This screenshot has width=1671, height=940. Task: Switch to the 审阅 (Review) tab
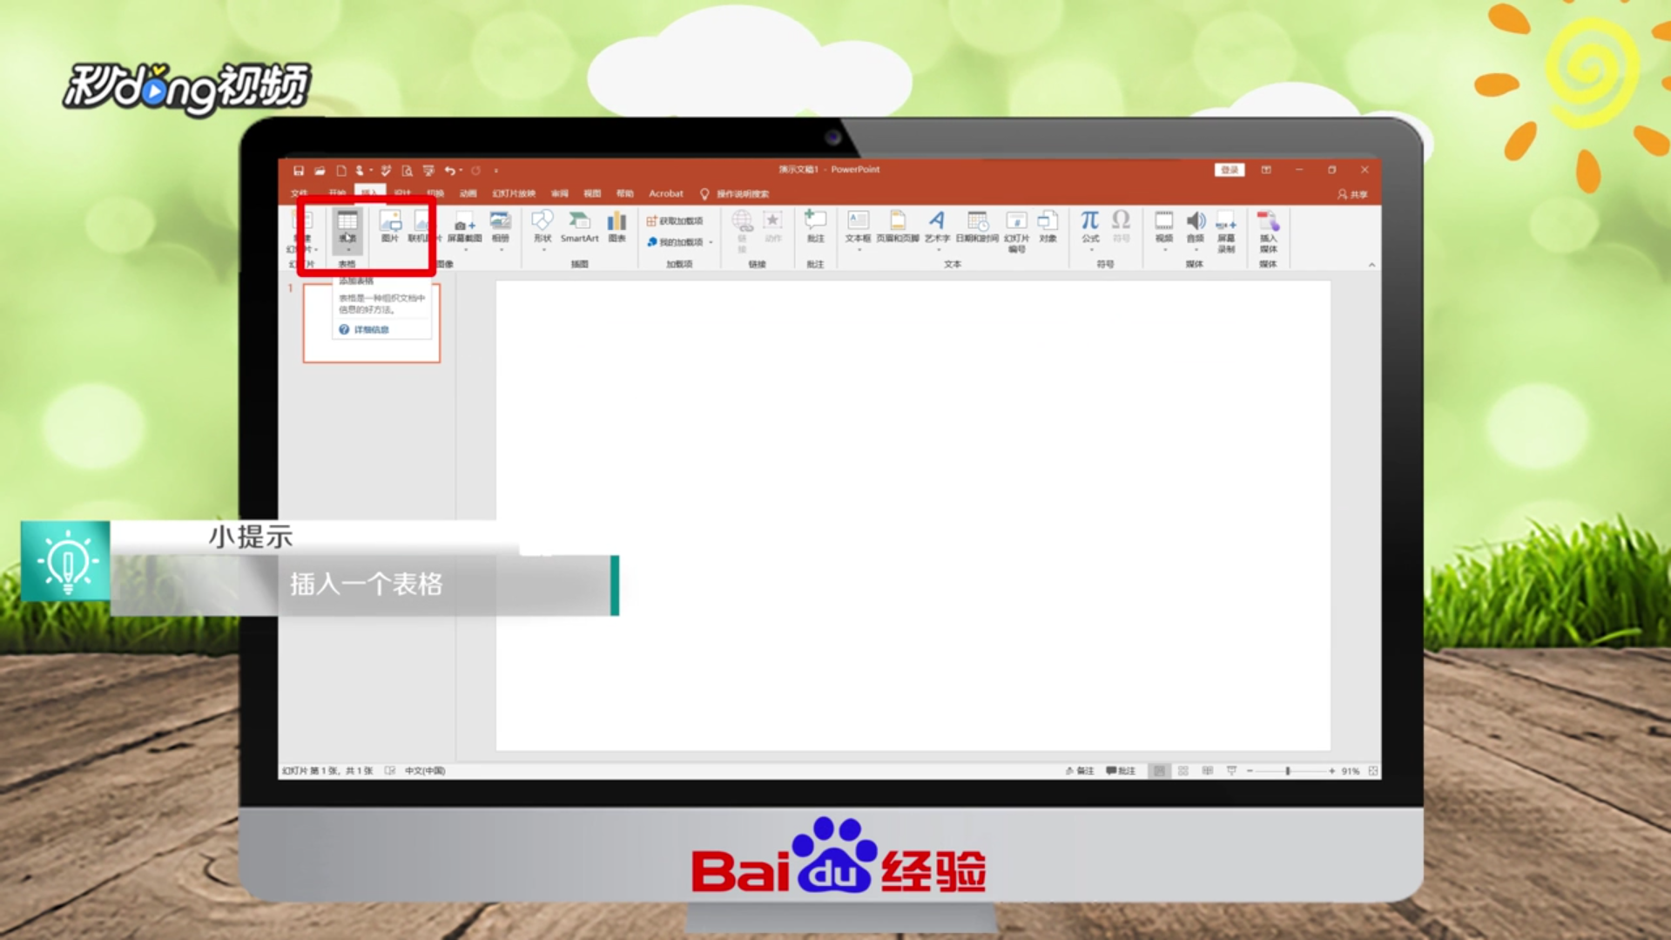click(560, 193)
